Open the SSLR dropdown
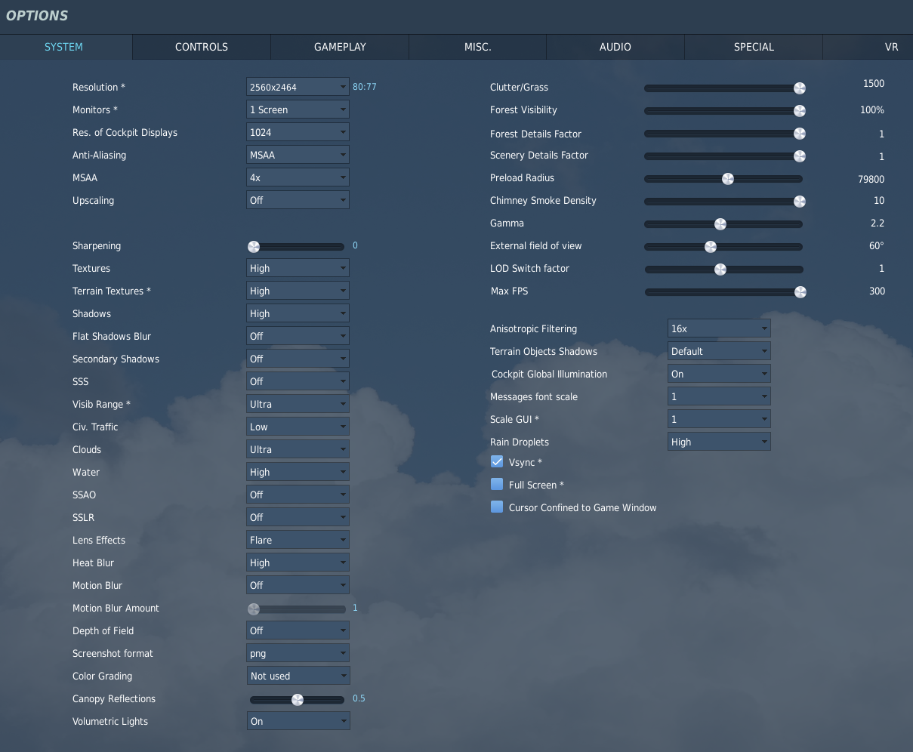The image size is (913, 752). [x=298, y=517]
